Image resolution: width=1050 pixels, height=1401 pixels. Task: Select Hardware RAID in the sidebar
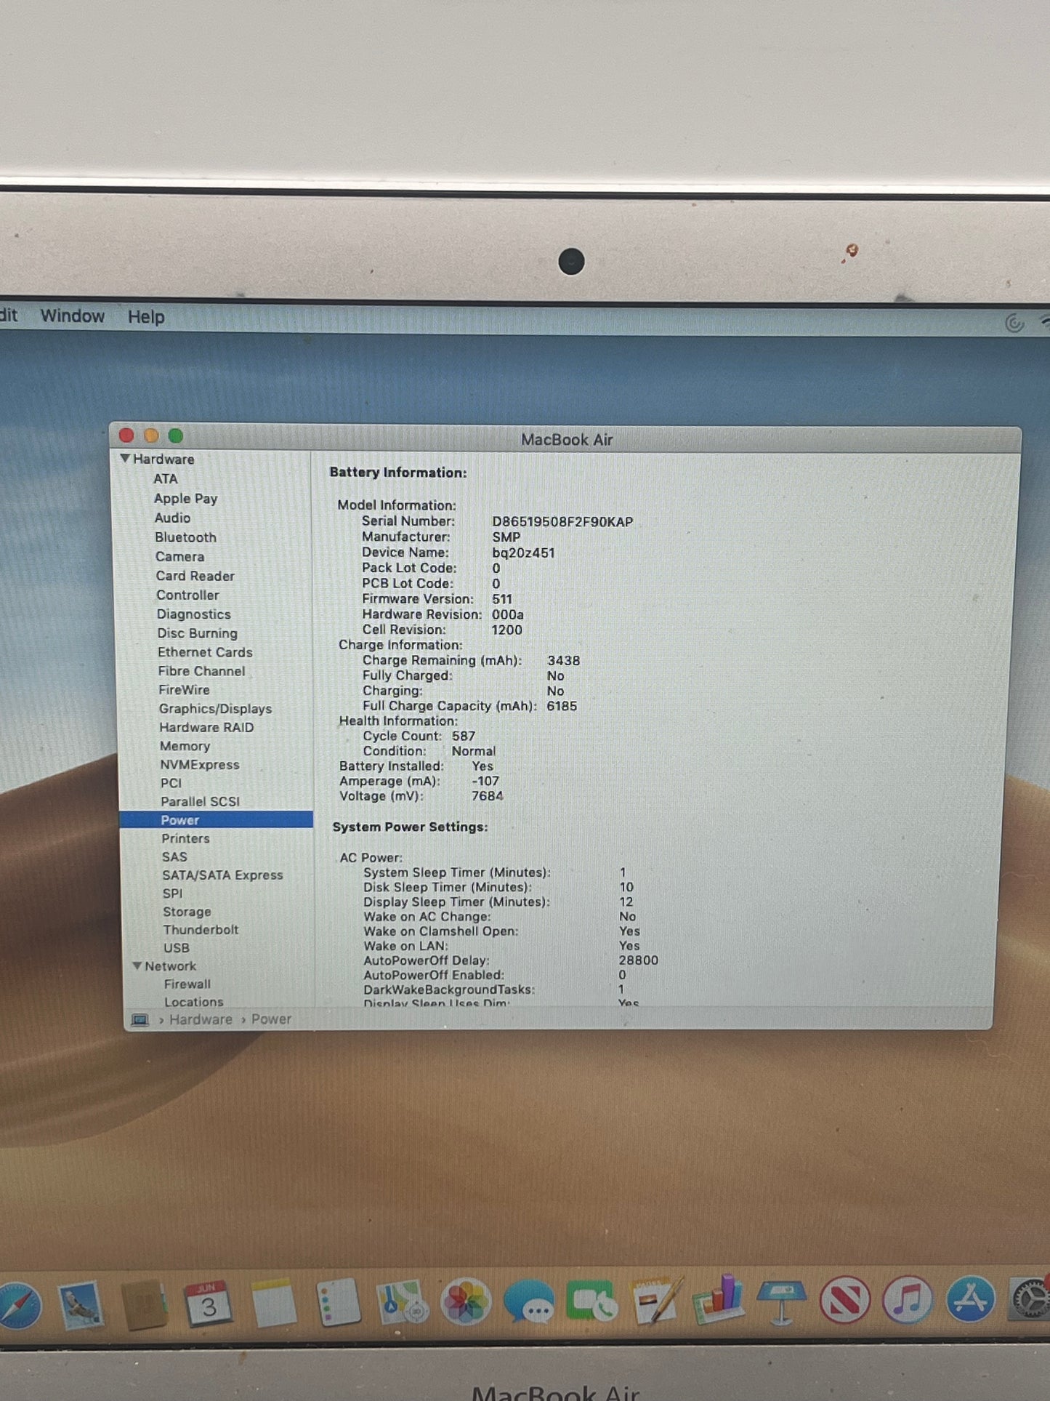point(206,728)
